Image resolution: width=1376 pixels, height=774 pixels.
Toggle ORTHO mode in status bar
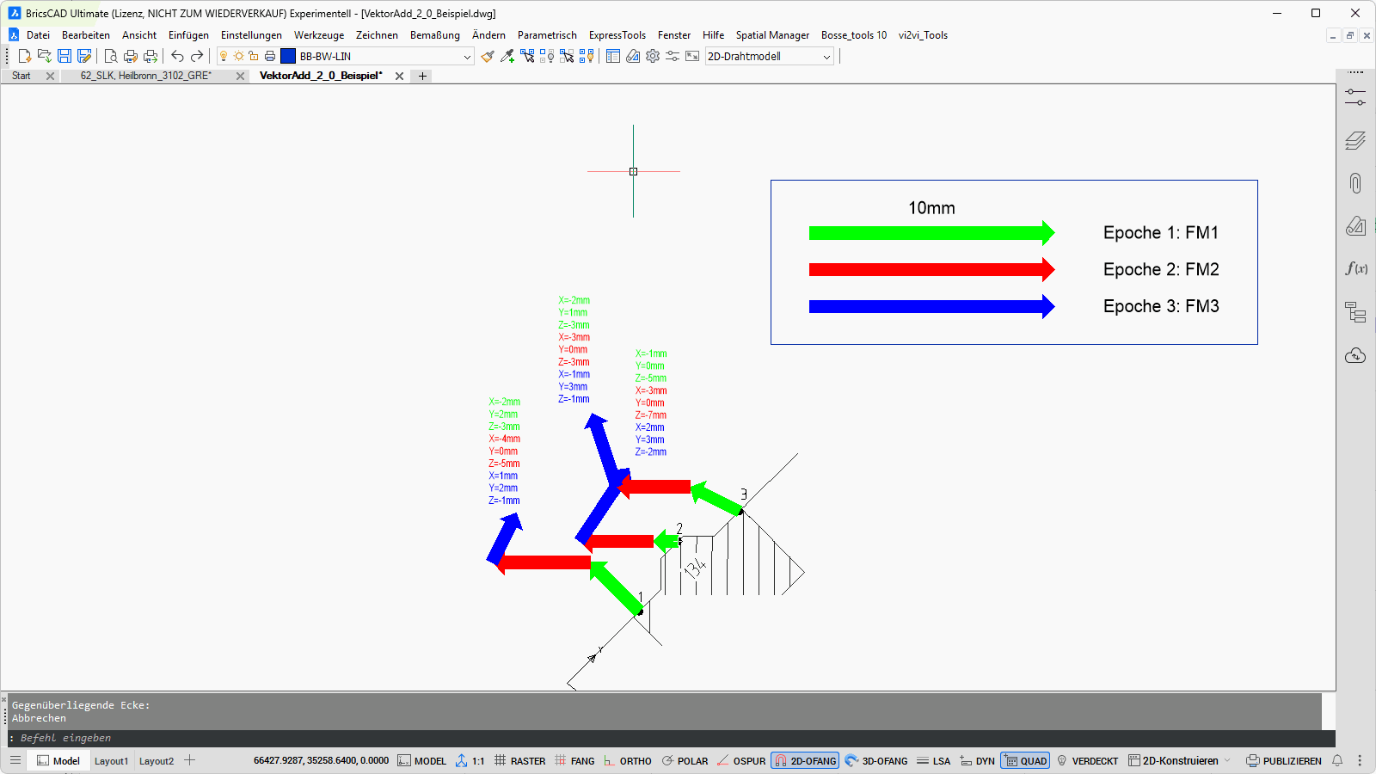point(627,761)
